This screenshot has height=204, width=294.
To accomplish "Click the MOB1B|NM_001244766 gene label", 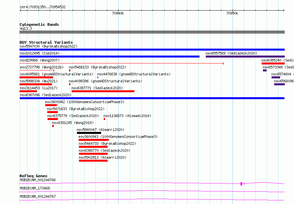I will click(x=38, y=180).
